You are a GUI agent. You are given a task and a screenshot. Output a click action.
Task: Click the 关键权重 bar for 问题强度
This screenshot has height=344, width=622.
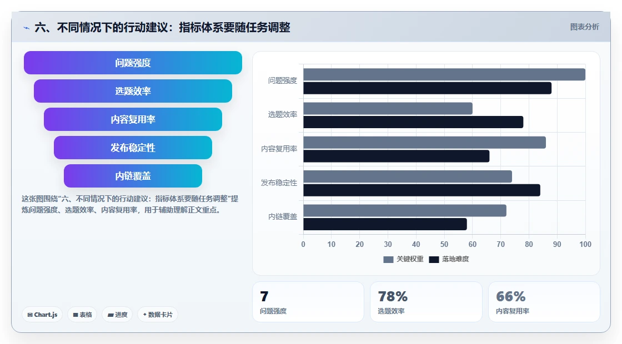tap(444, 74)
